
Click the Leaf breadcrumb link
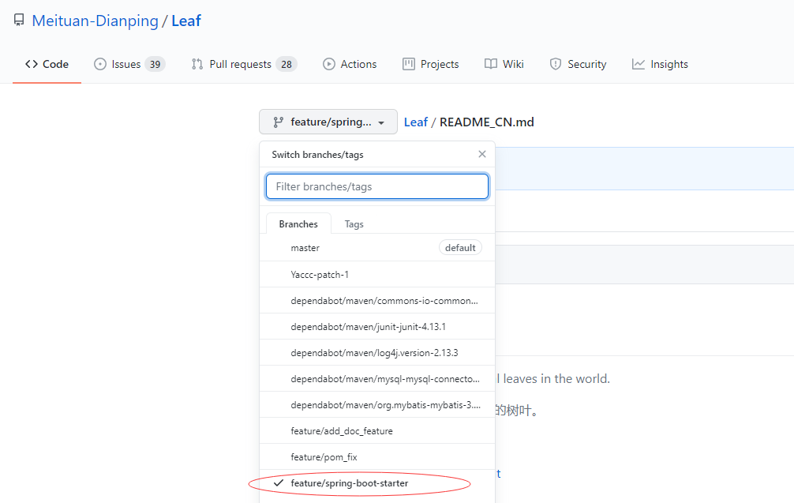[416, 122]
